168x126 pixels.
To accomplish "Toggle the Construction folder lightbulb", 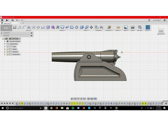I will pyautogui.click(x=7, y=54).
